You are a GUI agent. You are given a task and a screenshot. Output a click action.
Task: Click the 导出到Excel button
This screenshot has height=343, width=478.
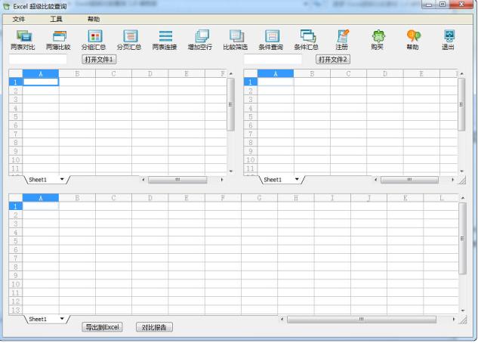pos(103,327)
